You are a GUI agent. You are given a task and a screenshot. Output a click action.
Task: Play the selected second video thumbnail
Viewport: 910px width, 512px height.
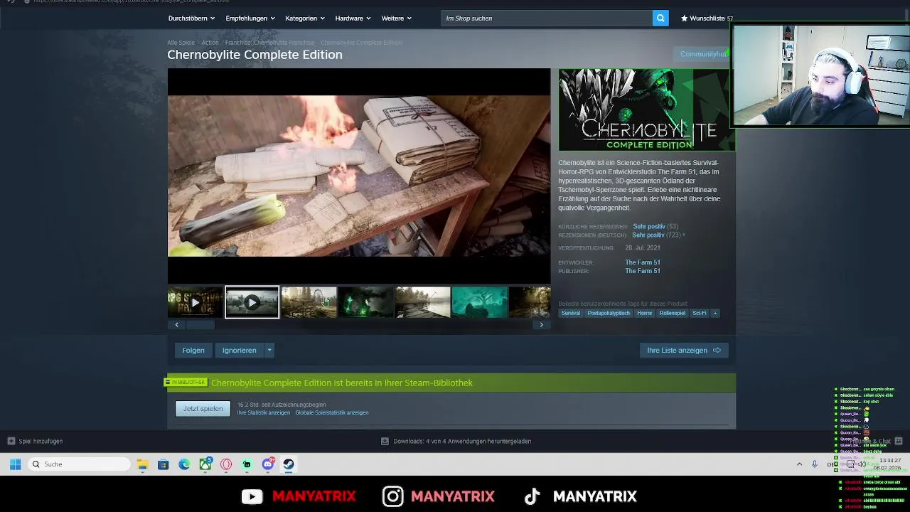(252, 302)
